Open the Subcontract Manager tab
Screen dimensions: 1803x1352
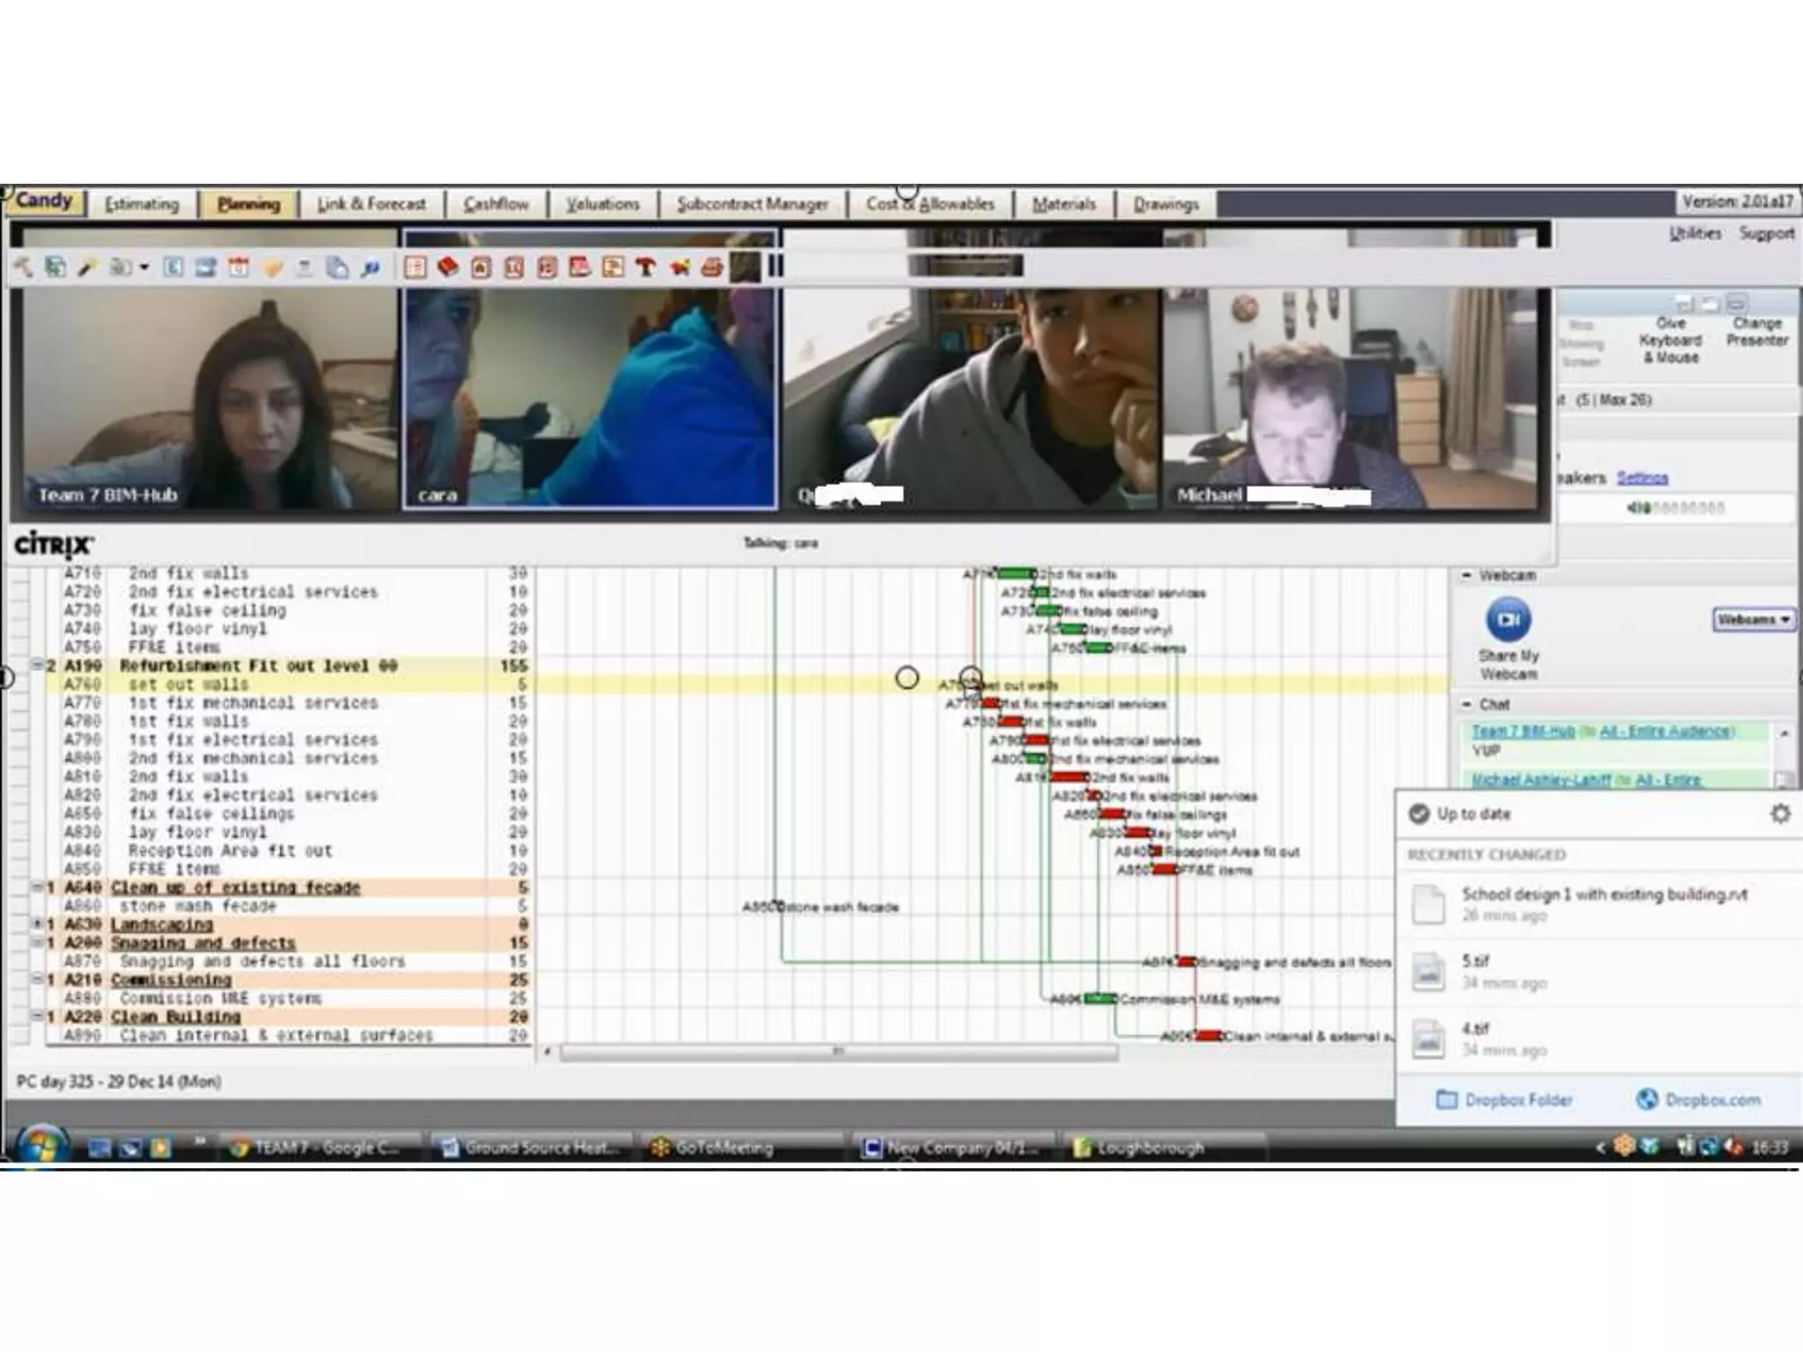752,204
